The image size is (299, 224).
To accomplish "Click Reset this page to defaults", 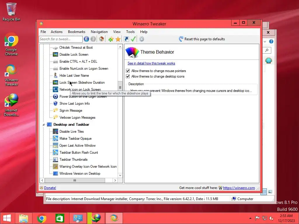I will (202, 39).
